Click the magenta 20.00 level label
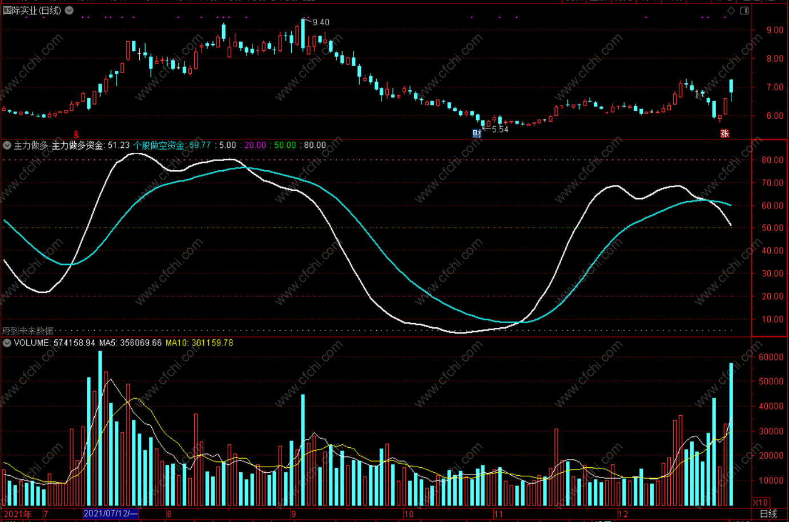This screenshot has width=789, height=522. (x=255, y=145)
